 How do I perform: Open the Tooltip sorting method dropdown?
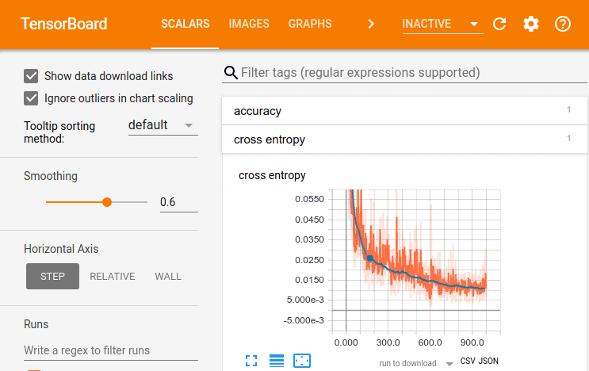pyautogui.click(x=163, y=125)
